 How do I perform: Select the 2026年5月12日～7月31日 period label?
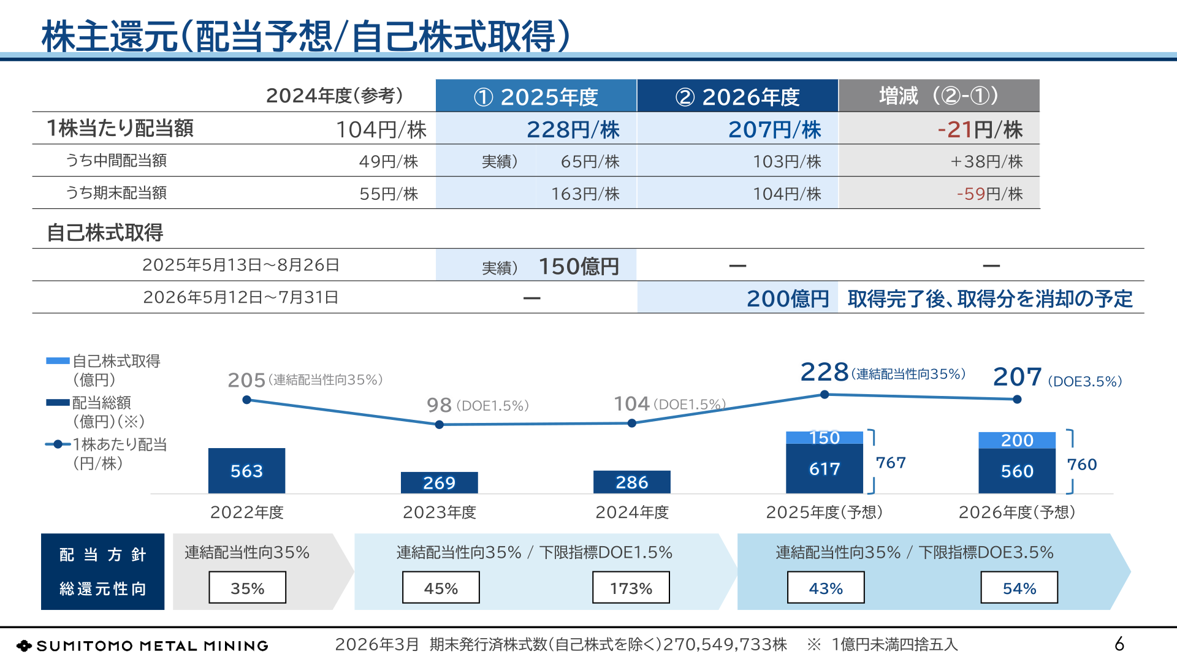tap(241, 297)
